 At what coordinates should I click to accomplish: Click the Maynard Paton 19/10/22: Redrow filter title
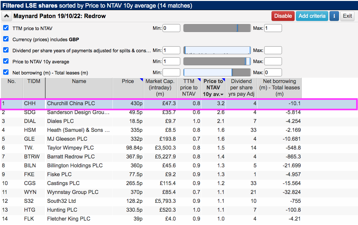[60, 16]
